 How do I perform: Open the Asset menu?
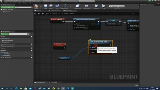[10, 3]
